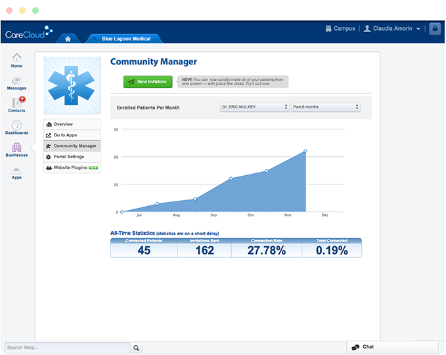This screenshot has width=446, height=355.
Task: Click the Connection Rate 27.78% statistic
Action: (x=267, y=248)
